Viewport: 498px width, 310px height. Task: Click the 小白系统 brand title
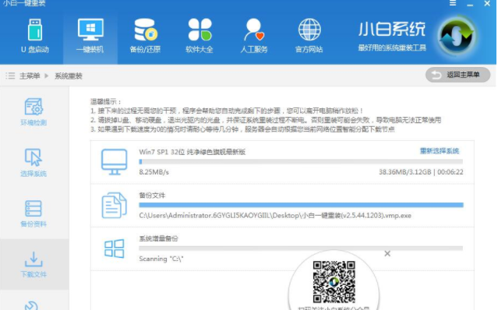[x=392, y=29]
